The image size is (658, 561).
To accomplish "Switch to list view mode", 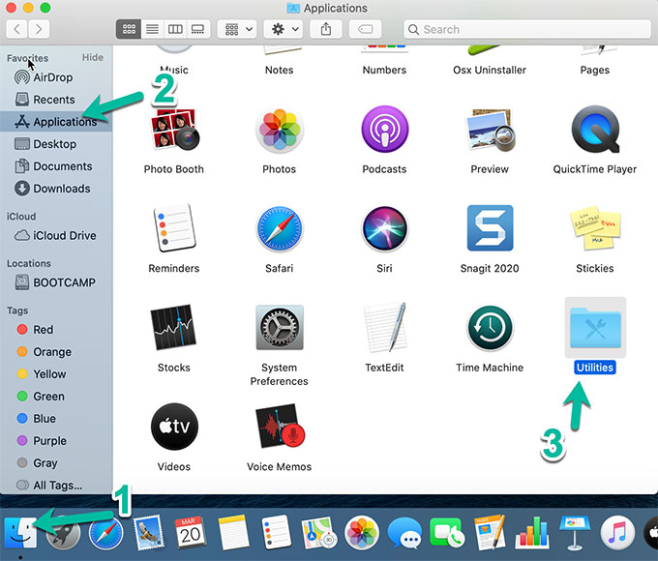I will 152,30.
